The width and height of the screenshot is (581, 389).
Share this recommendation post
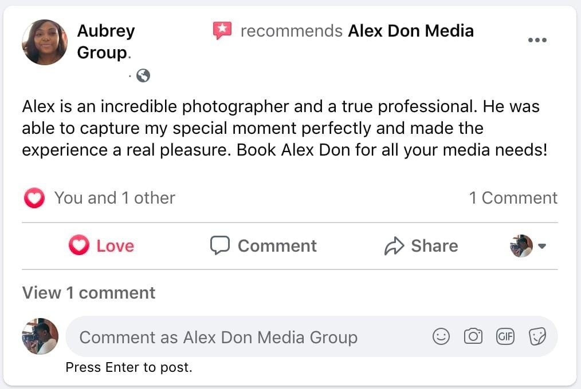click(421, 246)
